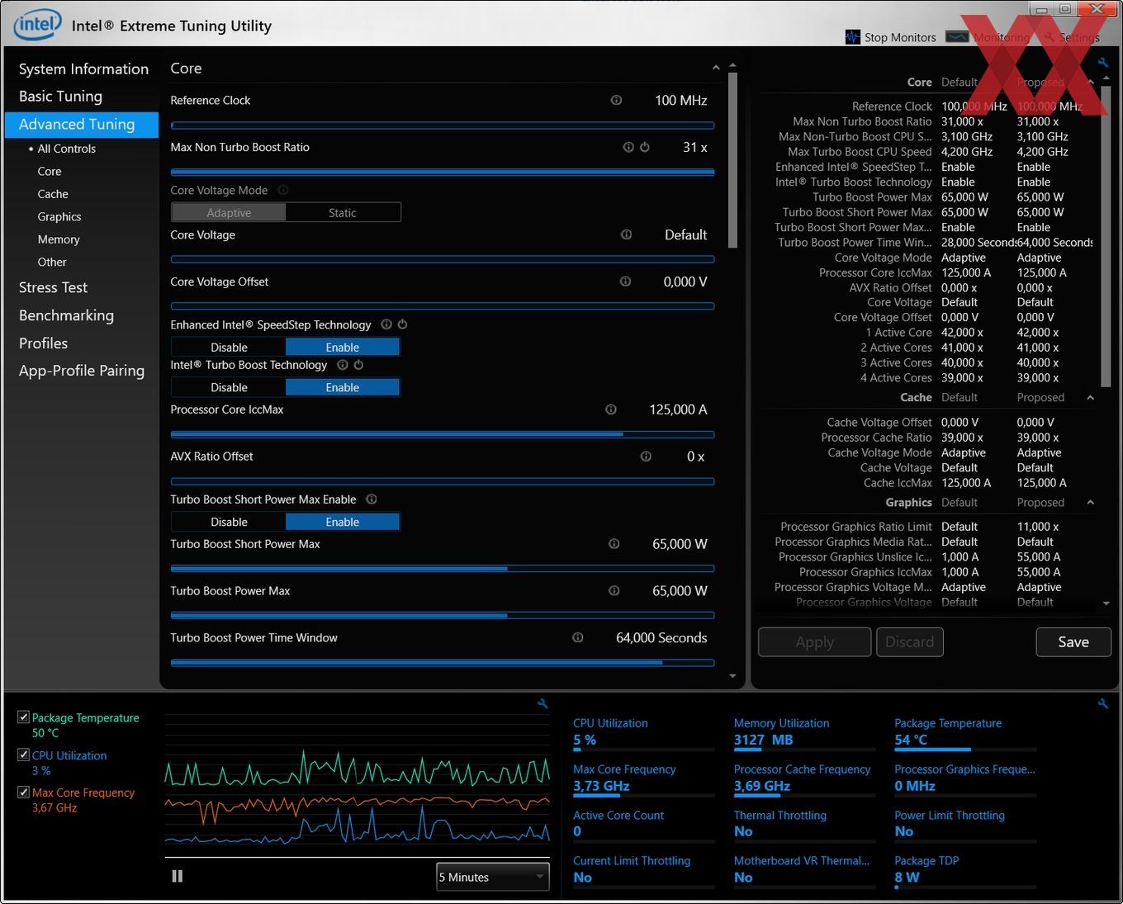Open info icon for Enhanced Intel SpeedStep Technology
This screenshot has height=904, width=1123.
[386, 324]
